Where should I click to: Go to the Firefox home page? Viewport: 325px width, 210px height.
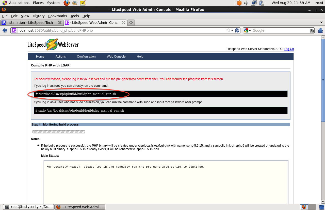(x=320, y=30)
